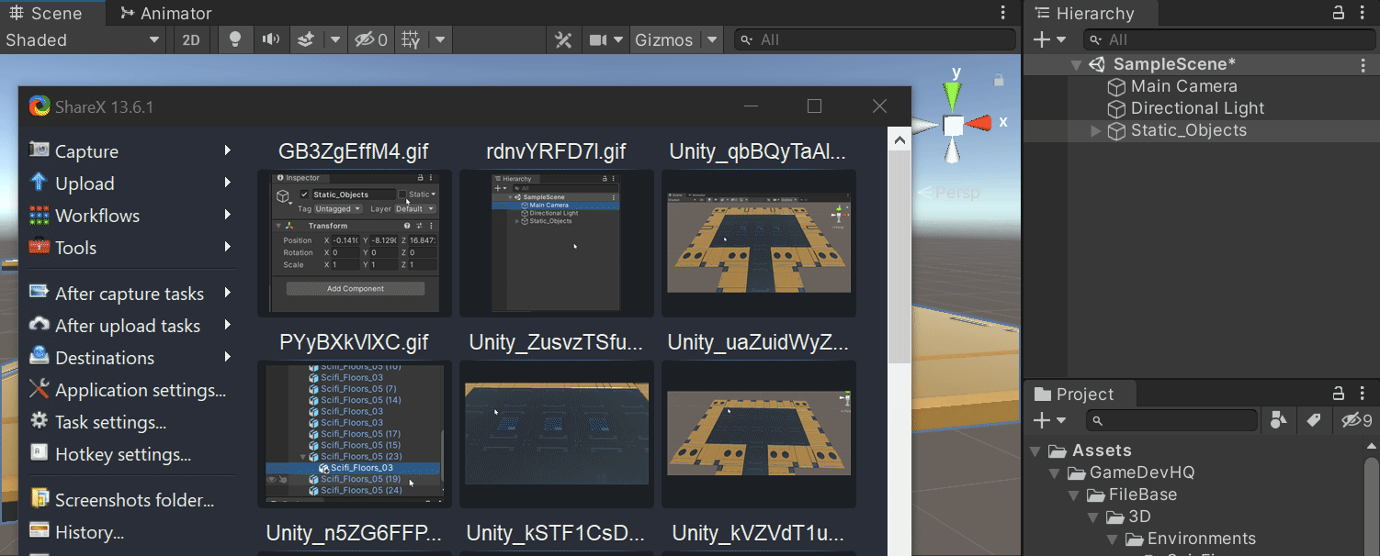Open the effects dropdown arrow in Scene toolbar
1380x556 pixels.
pyautogui.click(x=335, y=39)
